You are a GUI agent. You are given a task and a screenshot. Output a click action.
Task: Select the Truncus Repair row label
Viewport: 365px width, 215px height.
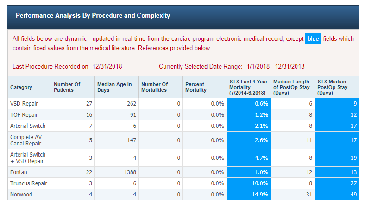(x=29, y=183)
